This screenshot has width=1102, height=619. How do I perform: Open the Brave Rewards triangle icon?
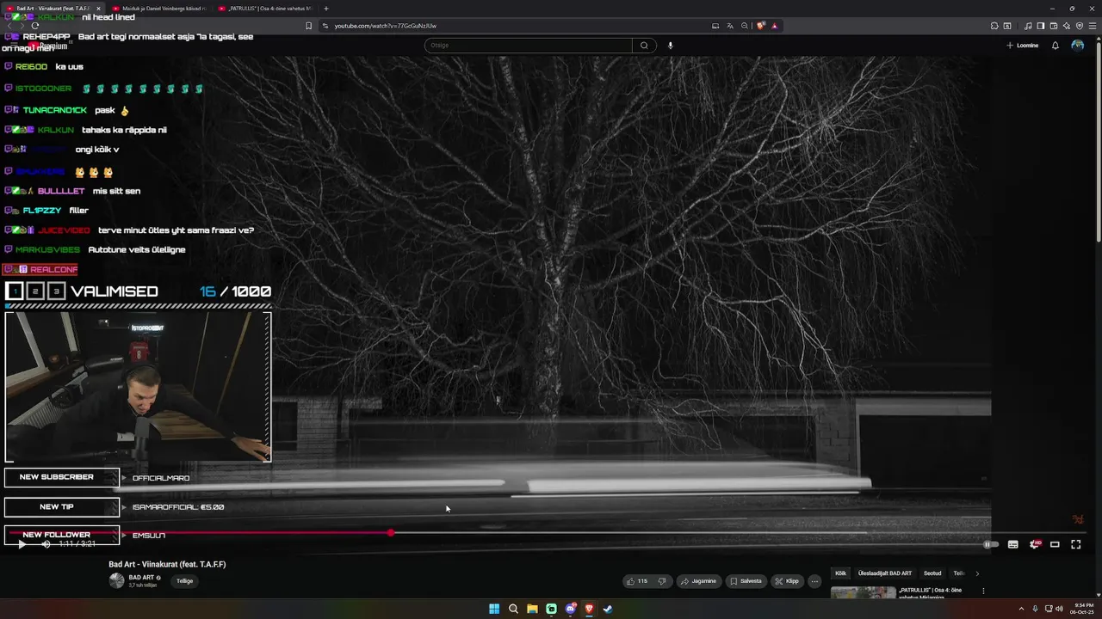point(774,26)
